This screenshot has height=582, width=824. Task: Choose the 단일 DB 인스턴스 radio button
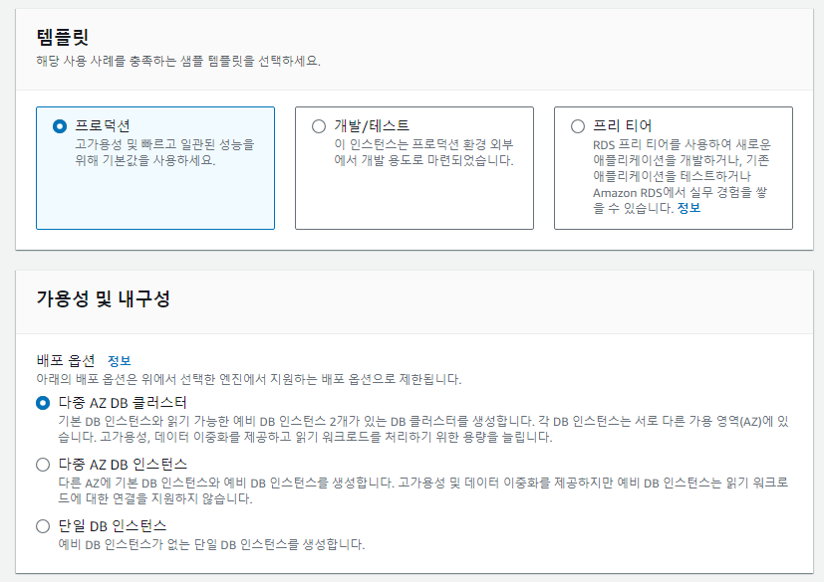(43, 526)
